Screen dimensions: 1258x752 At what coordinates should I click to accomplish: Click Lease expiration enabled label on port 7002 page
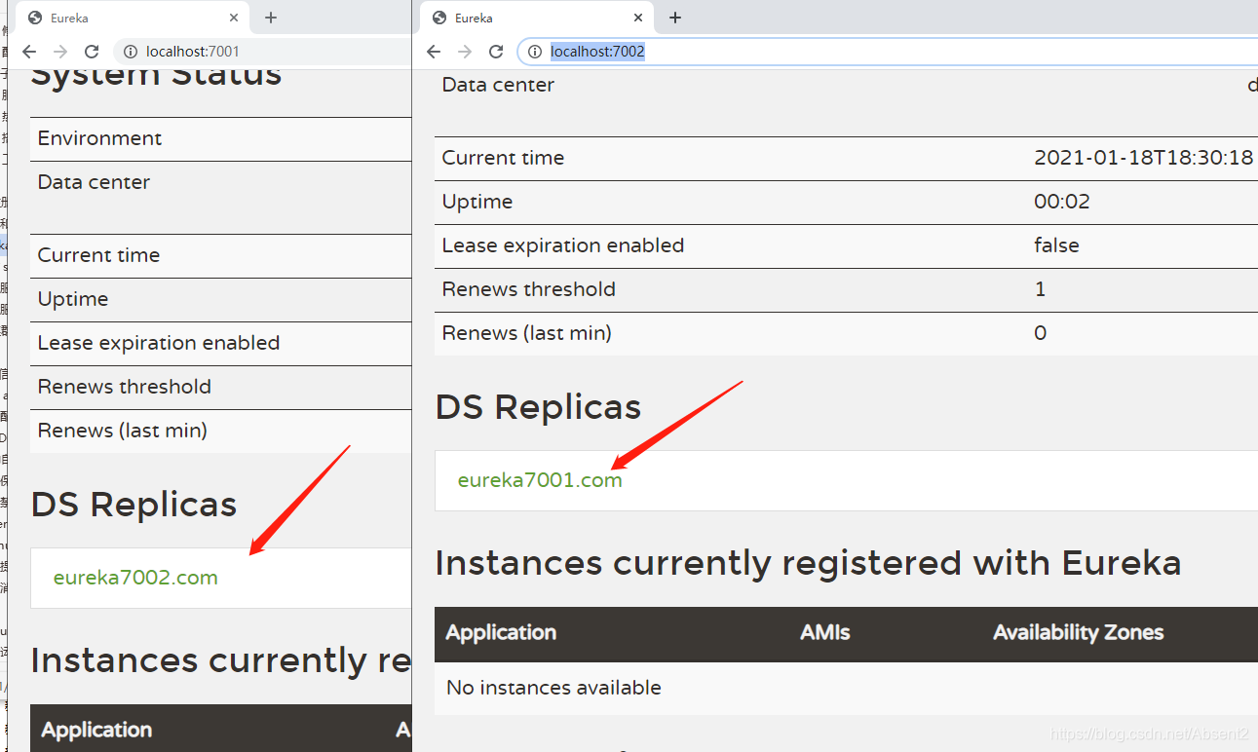pos(563,245)
